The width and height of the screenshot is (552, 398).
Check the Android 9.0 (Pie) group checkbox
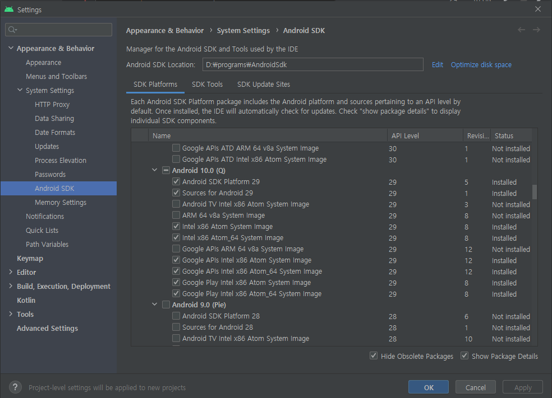[166, 305]
